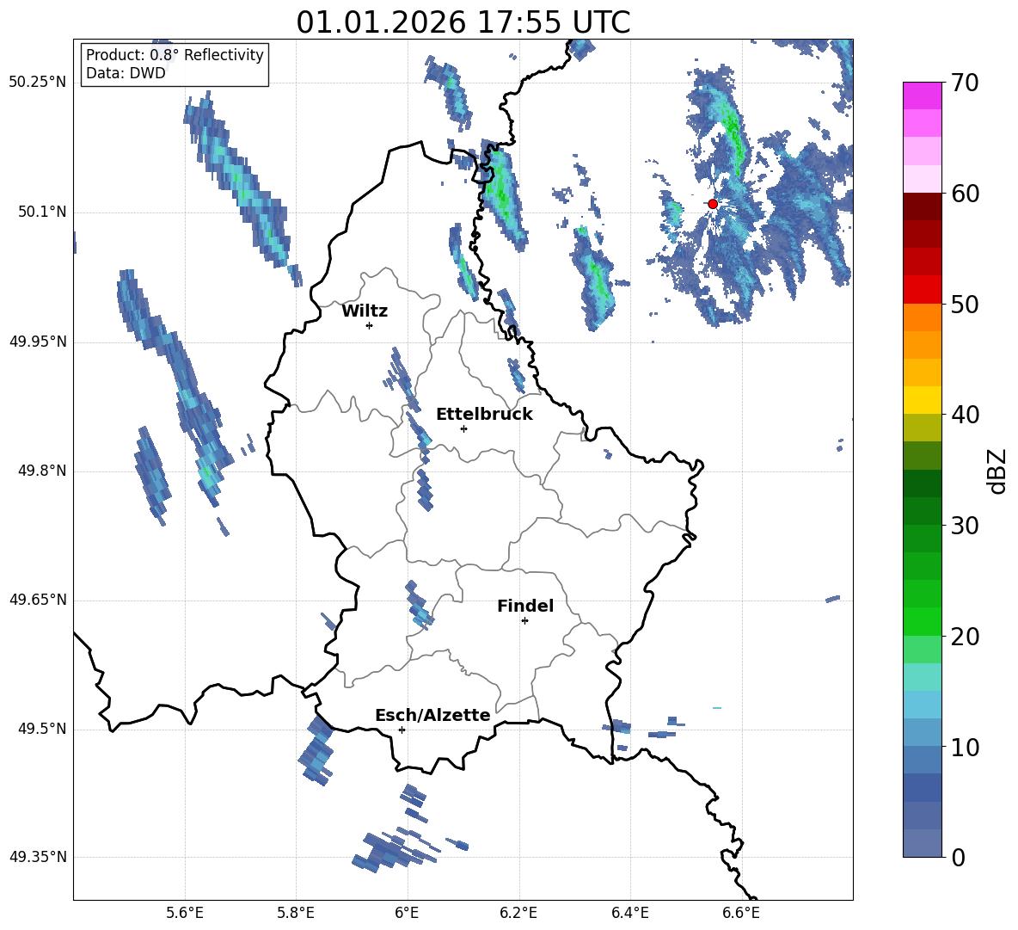Click the 5.6°E longitude label

point(185,913)
